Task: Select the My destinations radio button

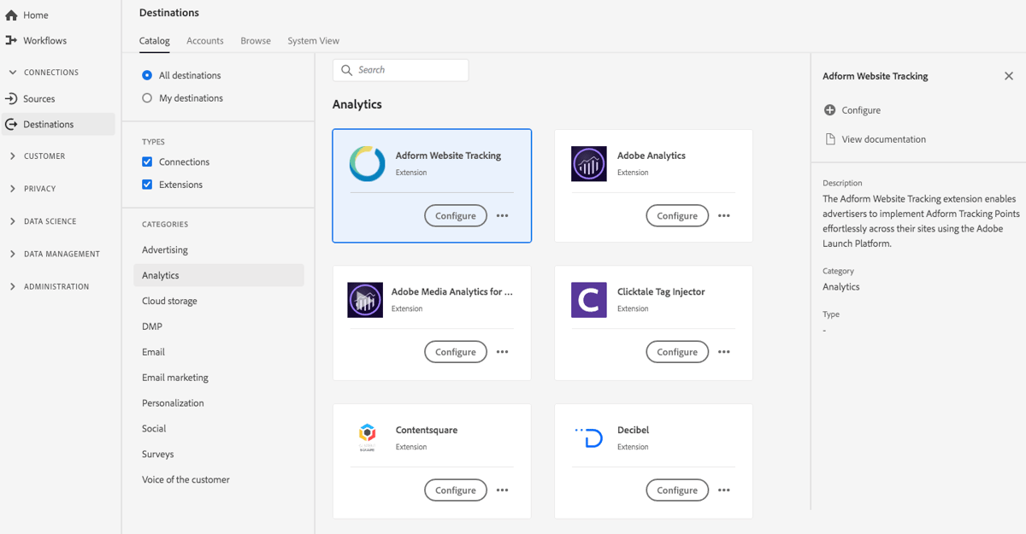Action: (147, 97)
